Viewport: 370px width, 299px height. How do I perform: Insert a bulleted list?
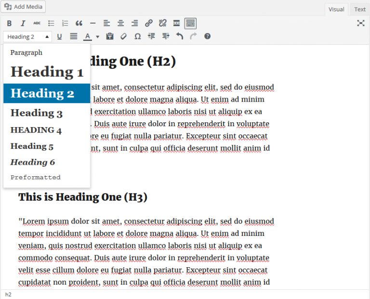[51, 23]
